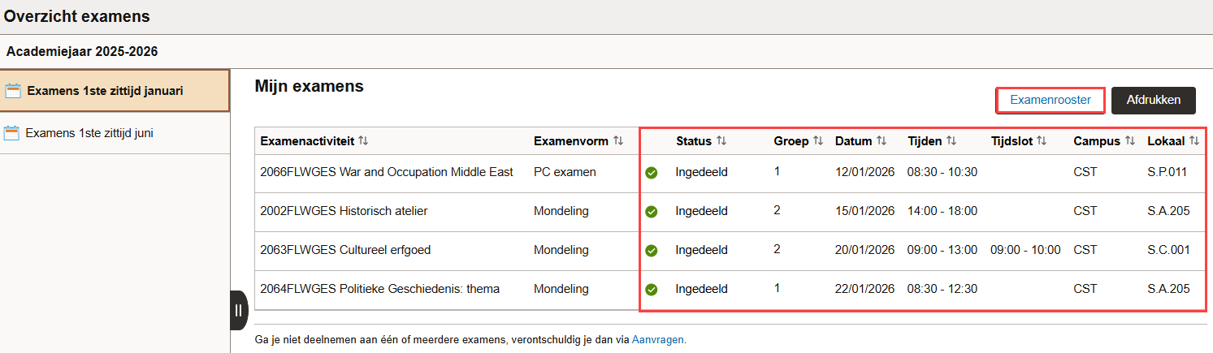The width and height of the screenshot is (1213, 353).
Task: Sort table by Lokaal column
Action: tap(1194, 141)
